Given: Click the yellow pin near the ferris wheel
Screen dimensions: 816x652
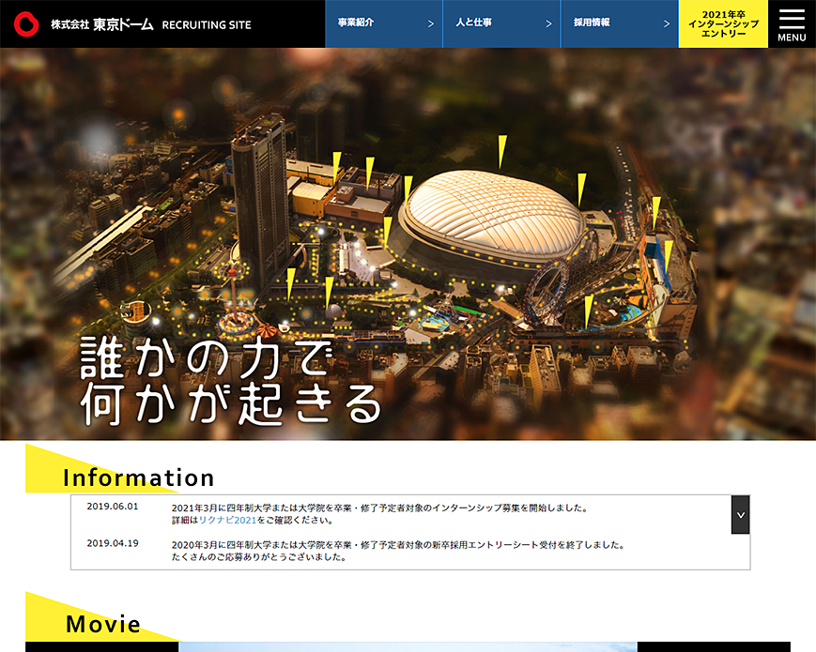Looking at the screenshot, I should tap(587, 311).
